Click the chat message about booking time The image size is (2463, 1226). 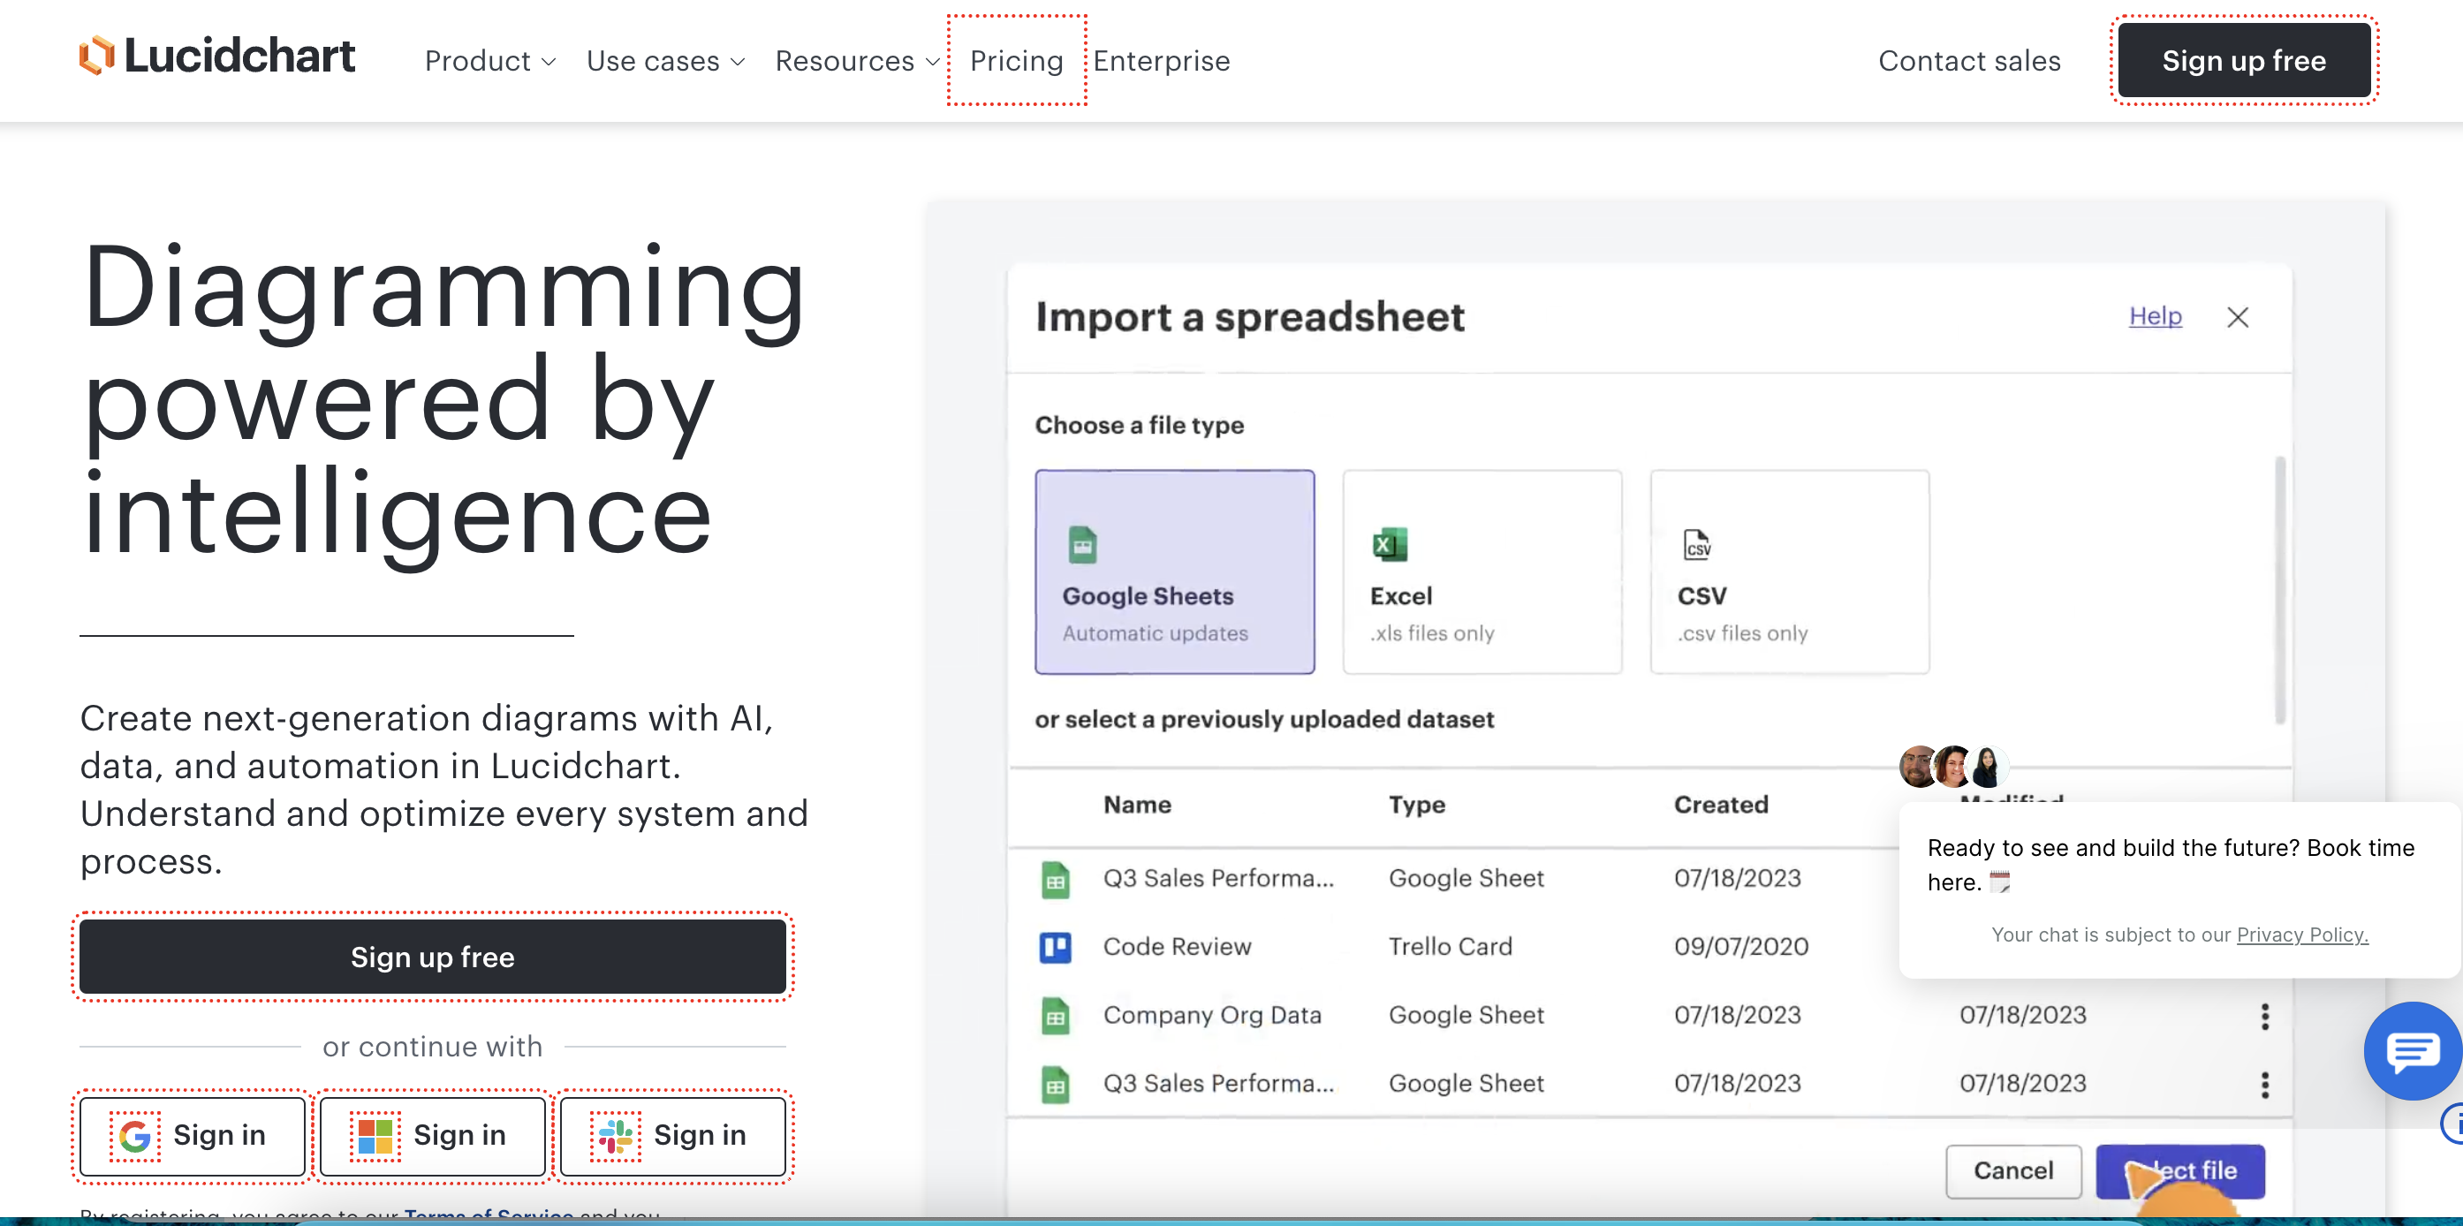[x=2171, y=865]
